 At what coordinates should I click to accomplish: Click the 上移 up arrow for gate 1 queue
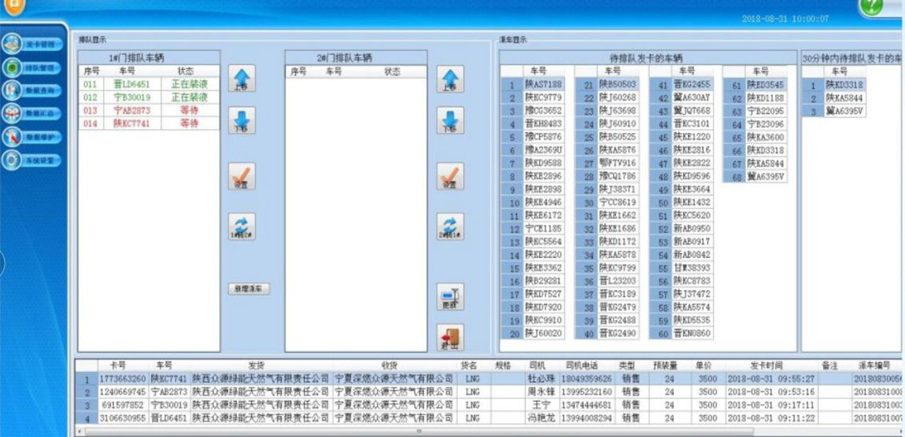coord(242,79)
